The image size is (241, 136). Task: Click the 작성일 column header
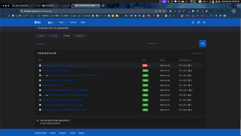click(162, 60)
